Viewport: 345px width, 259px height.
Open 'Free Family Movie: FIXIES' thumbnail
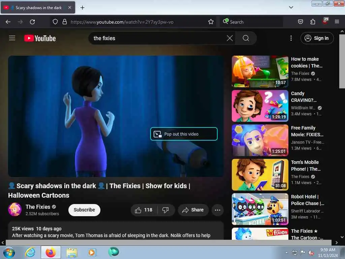tap(260, 140)
